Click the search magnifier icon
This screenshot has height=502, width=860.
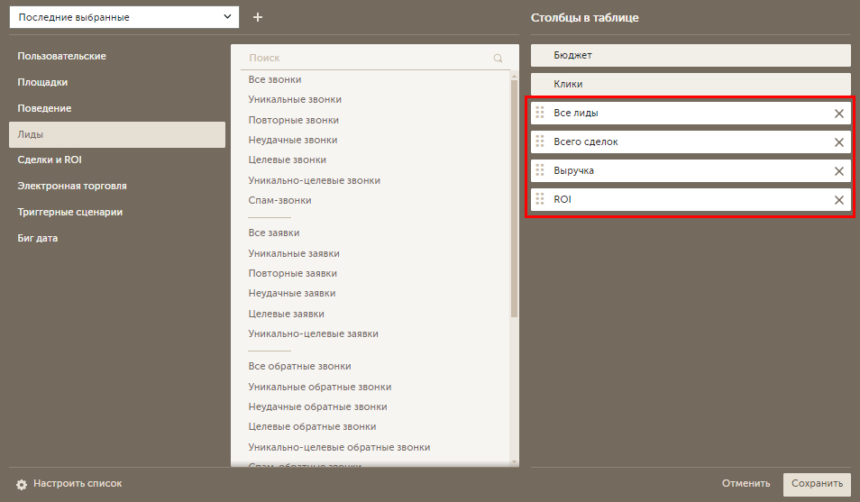[498, 58]
